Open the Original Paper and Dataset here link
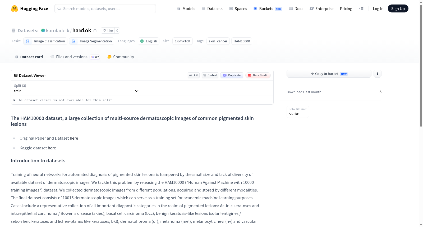Viewport: 423px width, 227px height. pos(74,138)
